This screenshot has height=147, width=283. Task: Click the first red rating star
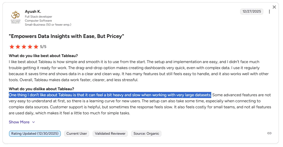coord(12,47)
